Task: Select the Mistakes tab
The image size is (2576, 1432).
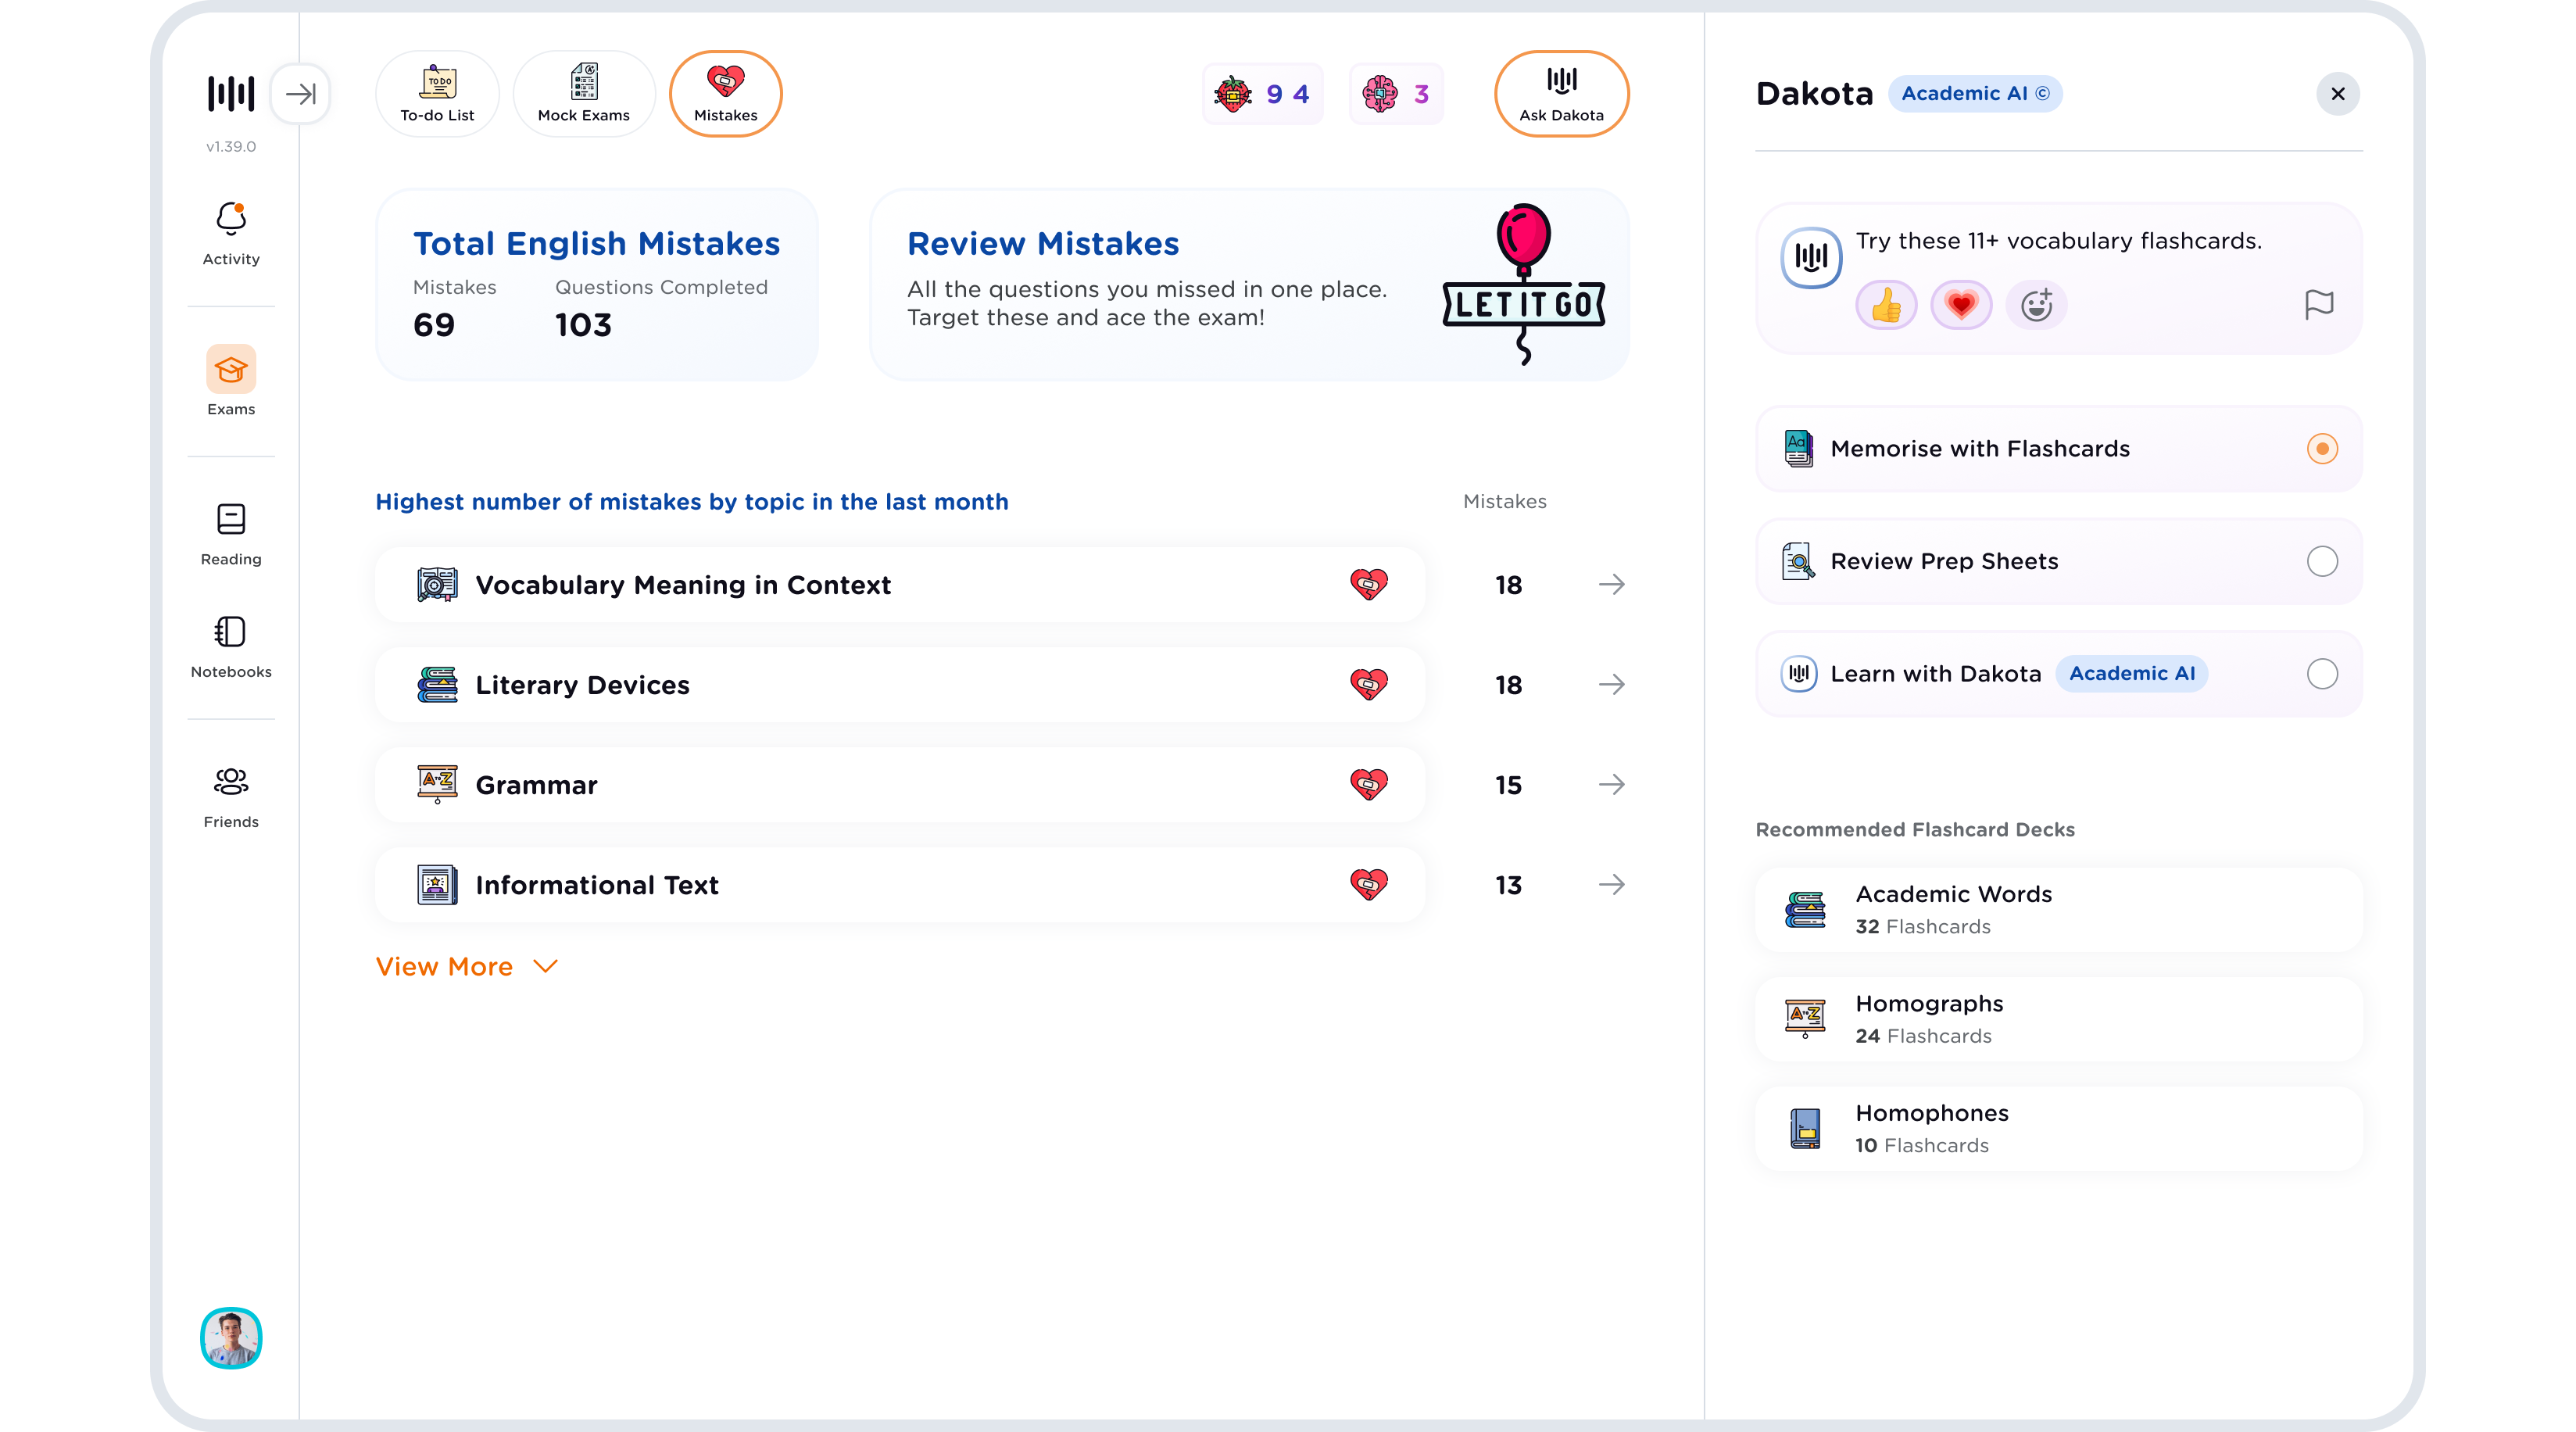Action: (726, 94)
